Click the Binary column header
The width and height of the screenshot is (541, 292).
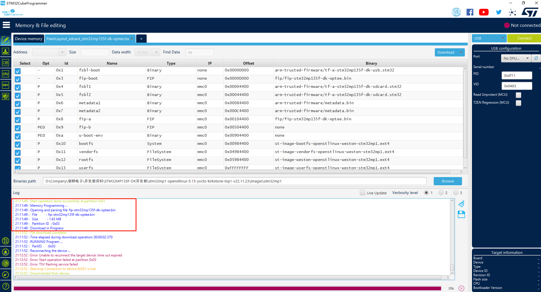pyautogui.click(x=371, y=63)
